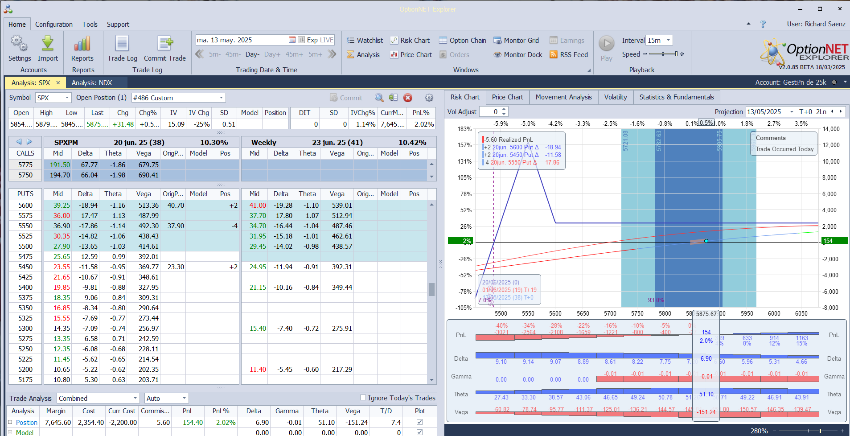This screenshot has width=850, height=436.
Task: Expand the Model row in Trade Analysis
Action: point(10,432)
